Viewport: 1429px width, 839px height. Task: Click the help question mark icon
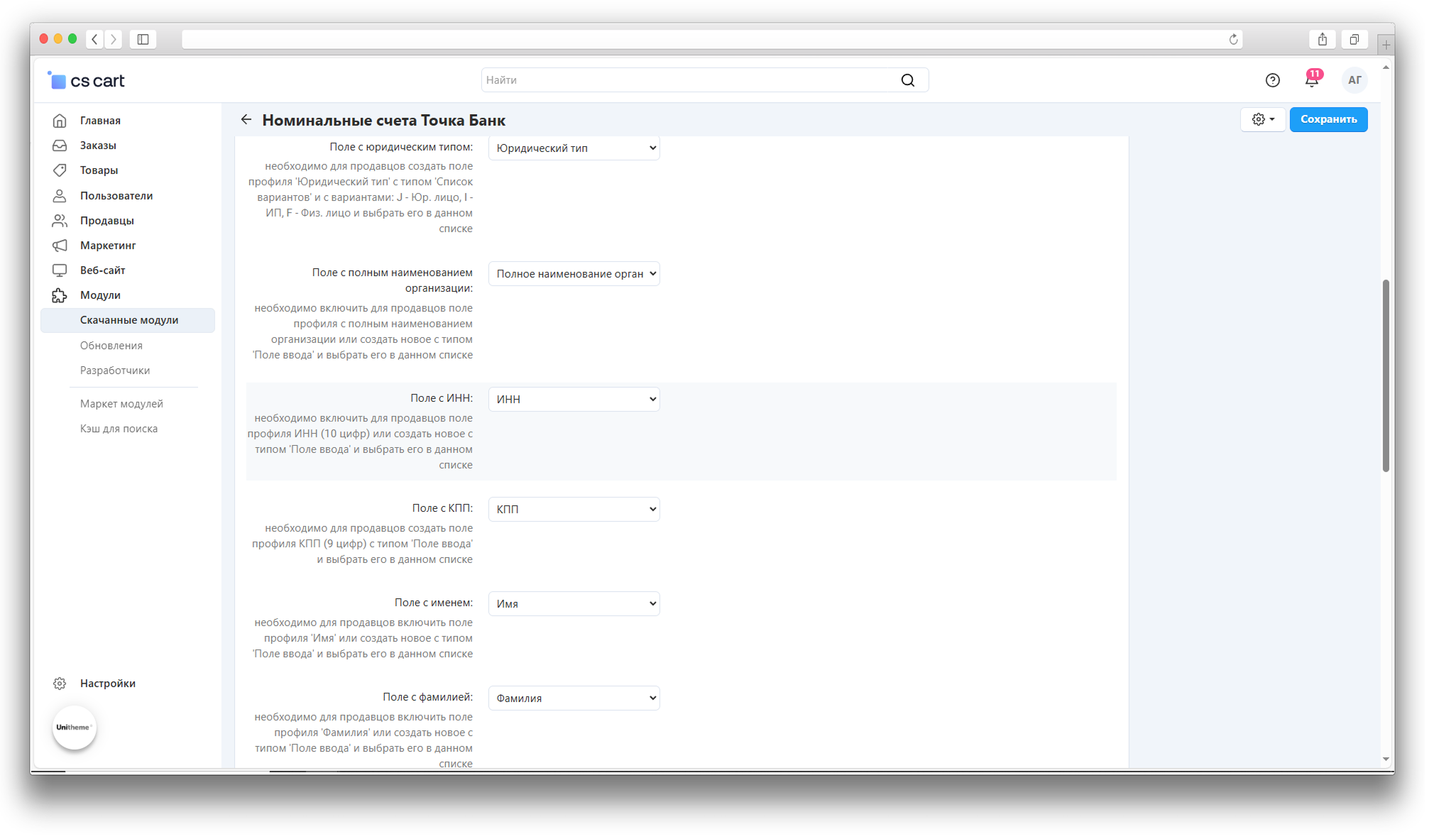point(1272,80)
